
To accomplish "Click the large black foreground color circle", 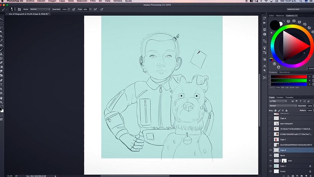I will 275,25.
